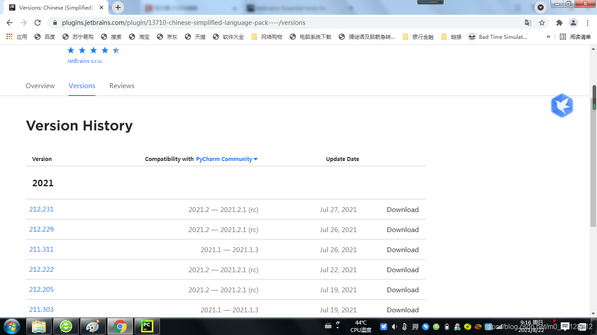Click the battery tray icon

447,326
